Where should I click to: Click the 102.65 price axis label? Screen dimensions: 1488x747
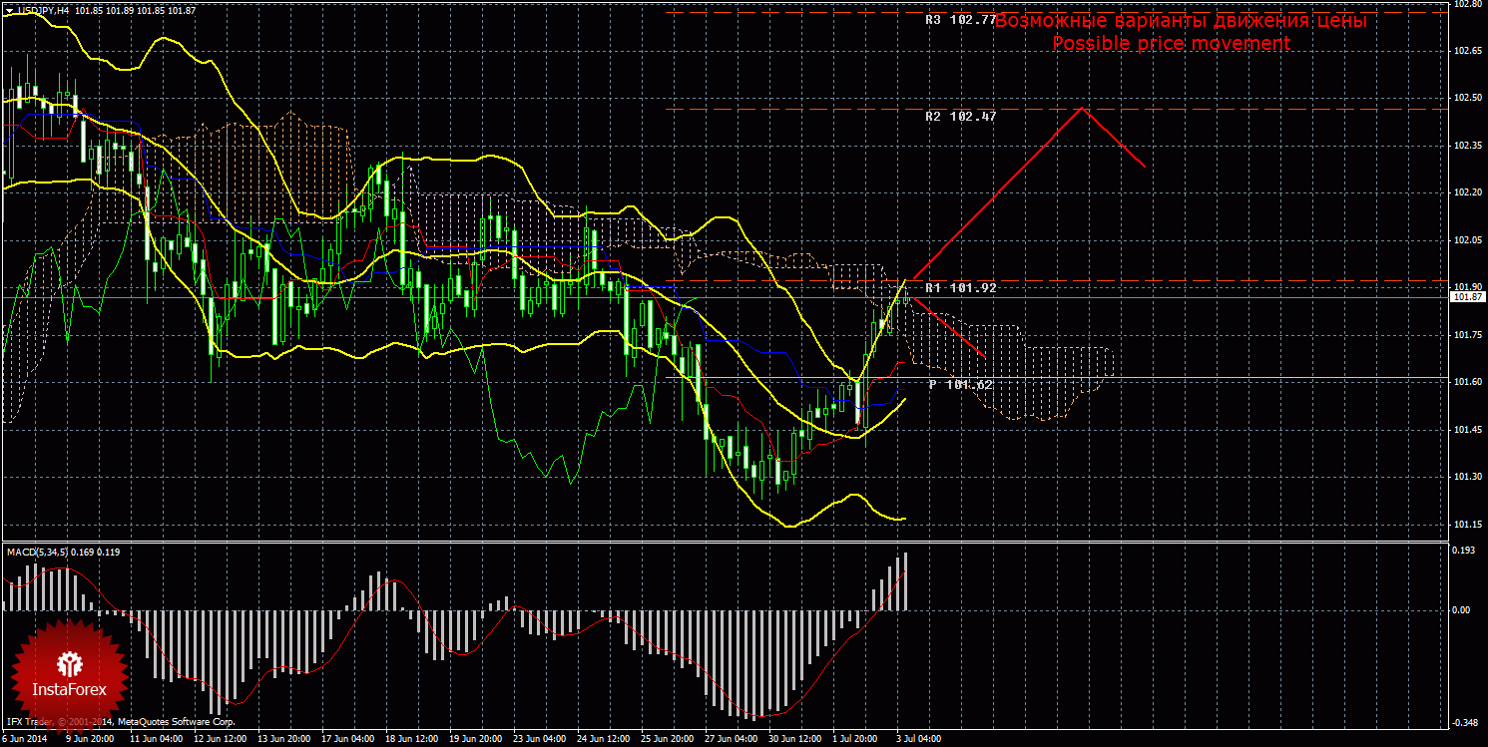click(x=1466, y=50)
